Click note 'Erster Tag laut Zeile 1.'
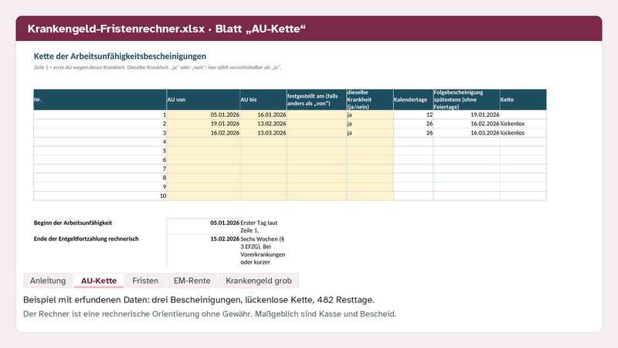The image size is (618, 348). click(259, 227)
